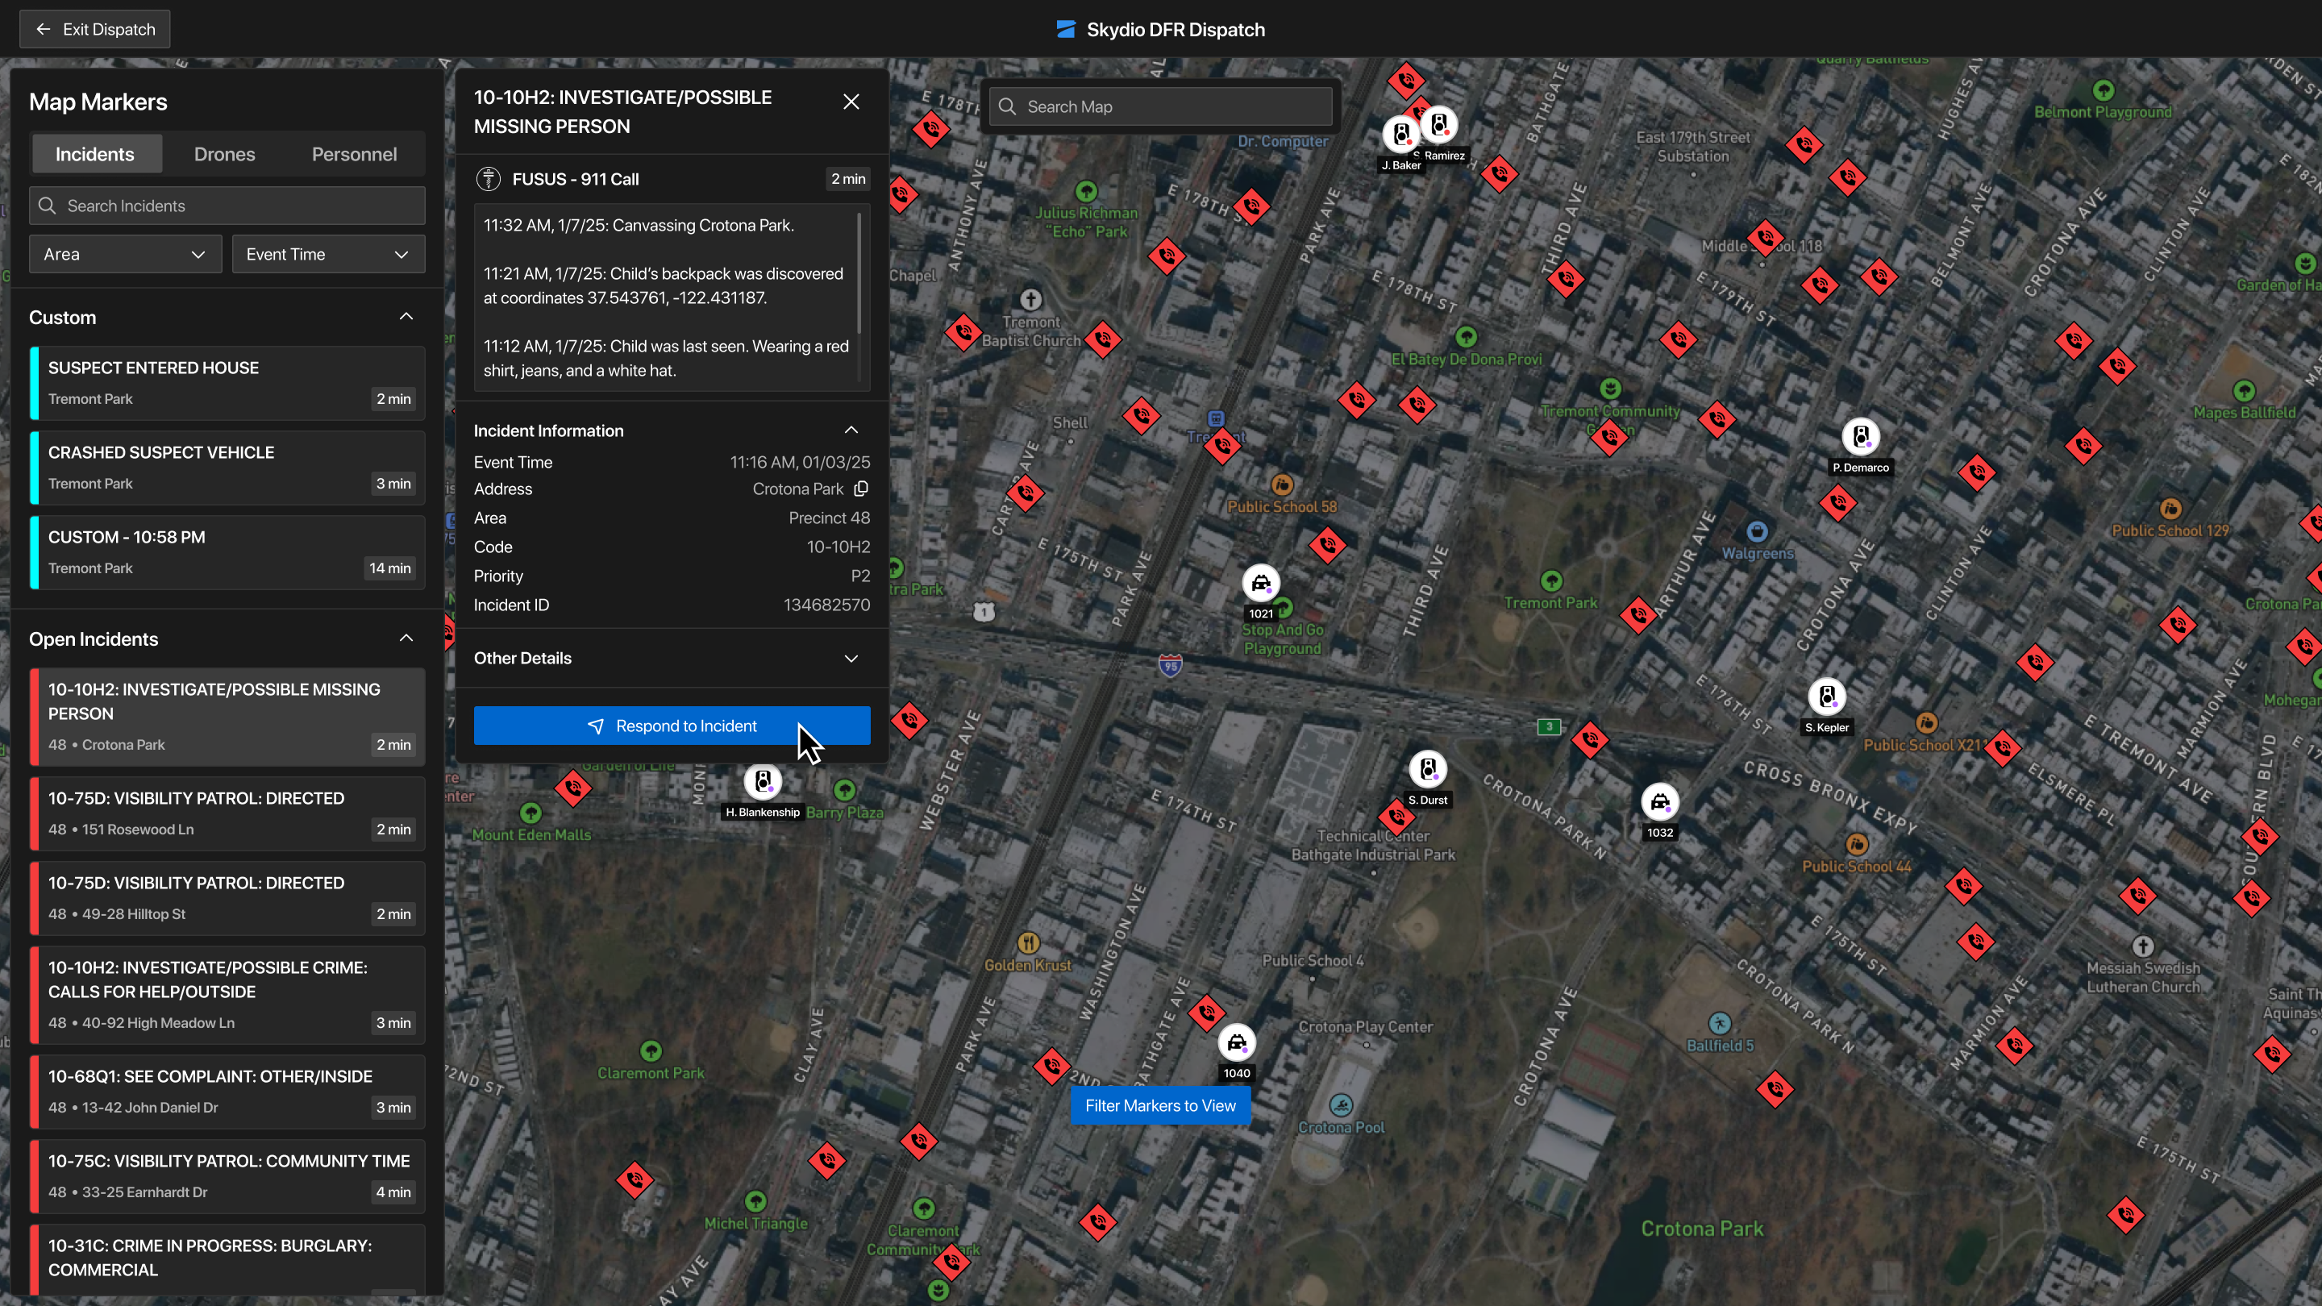Collapse the Custom markers section
This screenshot has width=2322, height=1306.
click(x=406, y=316)
